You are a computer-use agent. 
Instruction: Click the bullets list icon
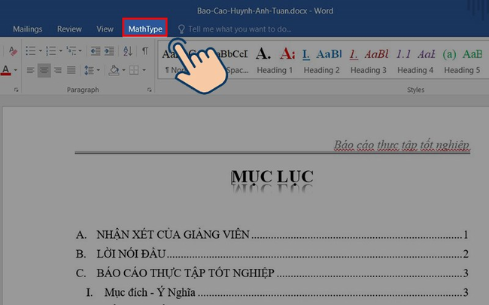(x=30, y=51)
